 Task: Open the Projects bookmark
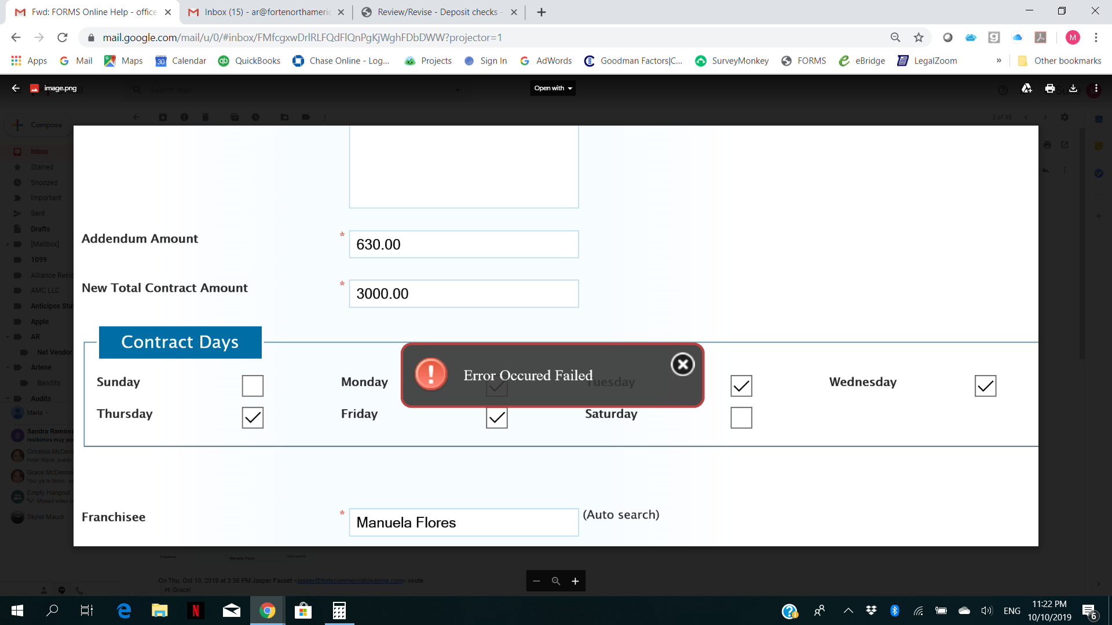(428, 61)
